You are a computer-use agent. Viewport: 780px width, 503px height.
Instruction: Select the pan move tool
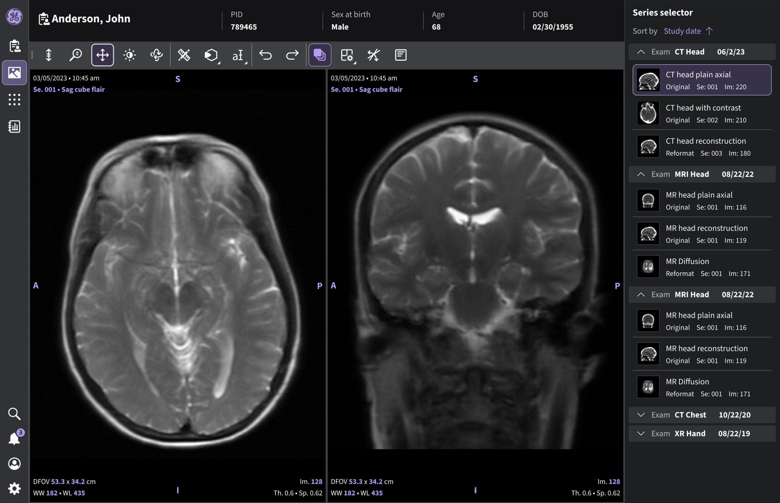pyautogui.click(x=103, y=55)
